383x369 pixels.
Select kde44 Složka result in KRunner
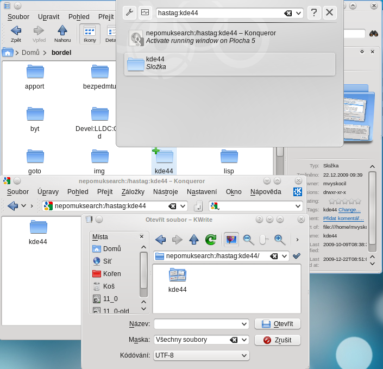click(230, 64)
